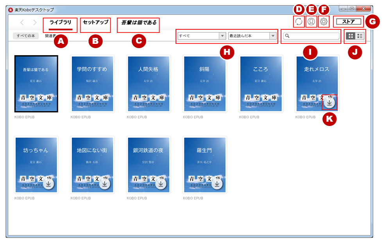Image resolution: width=383 pixels, height=241 pixels.
Task: Download 地図にない街 with its download icon
Action: [104, 184]
